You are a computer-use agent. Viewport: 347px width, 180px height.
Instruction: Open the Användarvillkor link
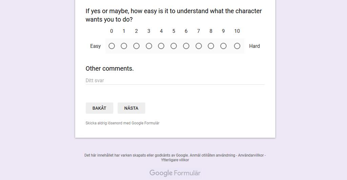click(x=251, y=155)
